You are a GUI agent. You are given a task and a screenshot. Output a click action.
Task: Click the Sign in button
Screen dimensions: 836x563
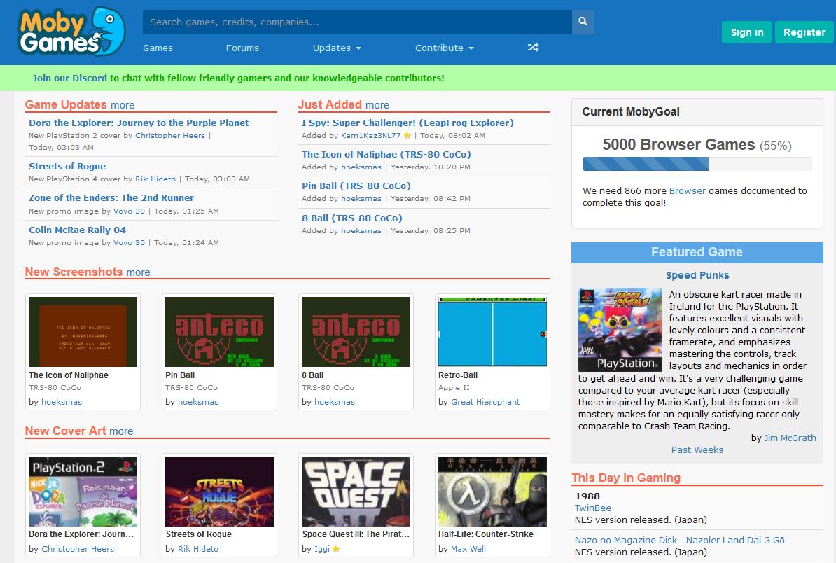tap(746, 32)
